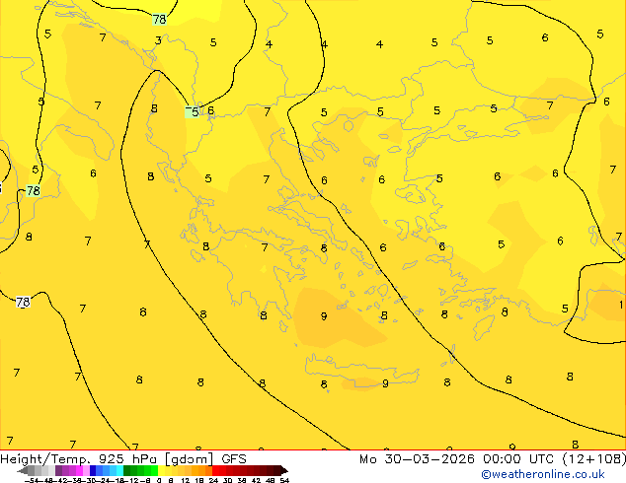Click the 54 label under the color scale
The width and height of the screenshot is (626, 483).
click(284, 480)
